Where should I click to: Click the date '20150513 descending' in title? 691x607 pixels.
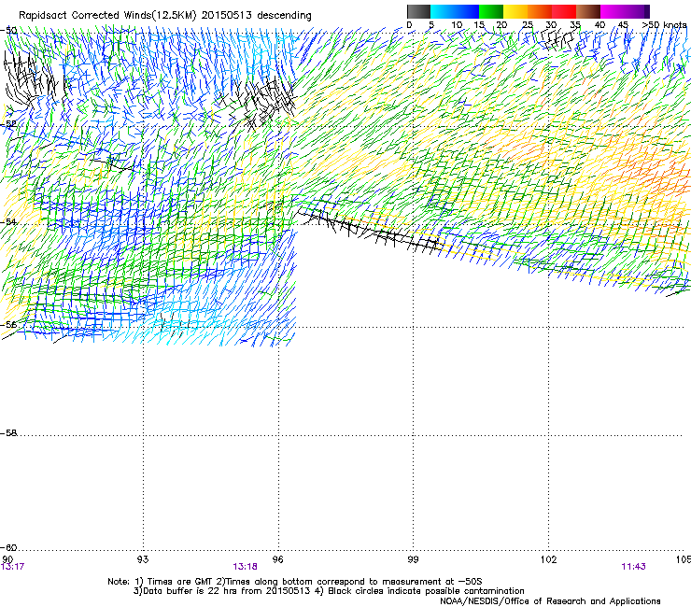[x=256, y=15]
